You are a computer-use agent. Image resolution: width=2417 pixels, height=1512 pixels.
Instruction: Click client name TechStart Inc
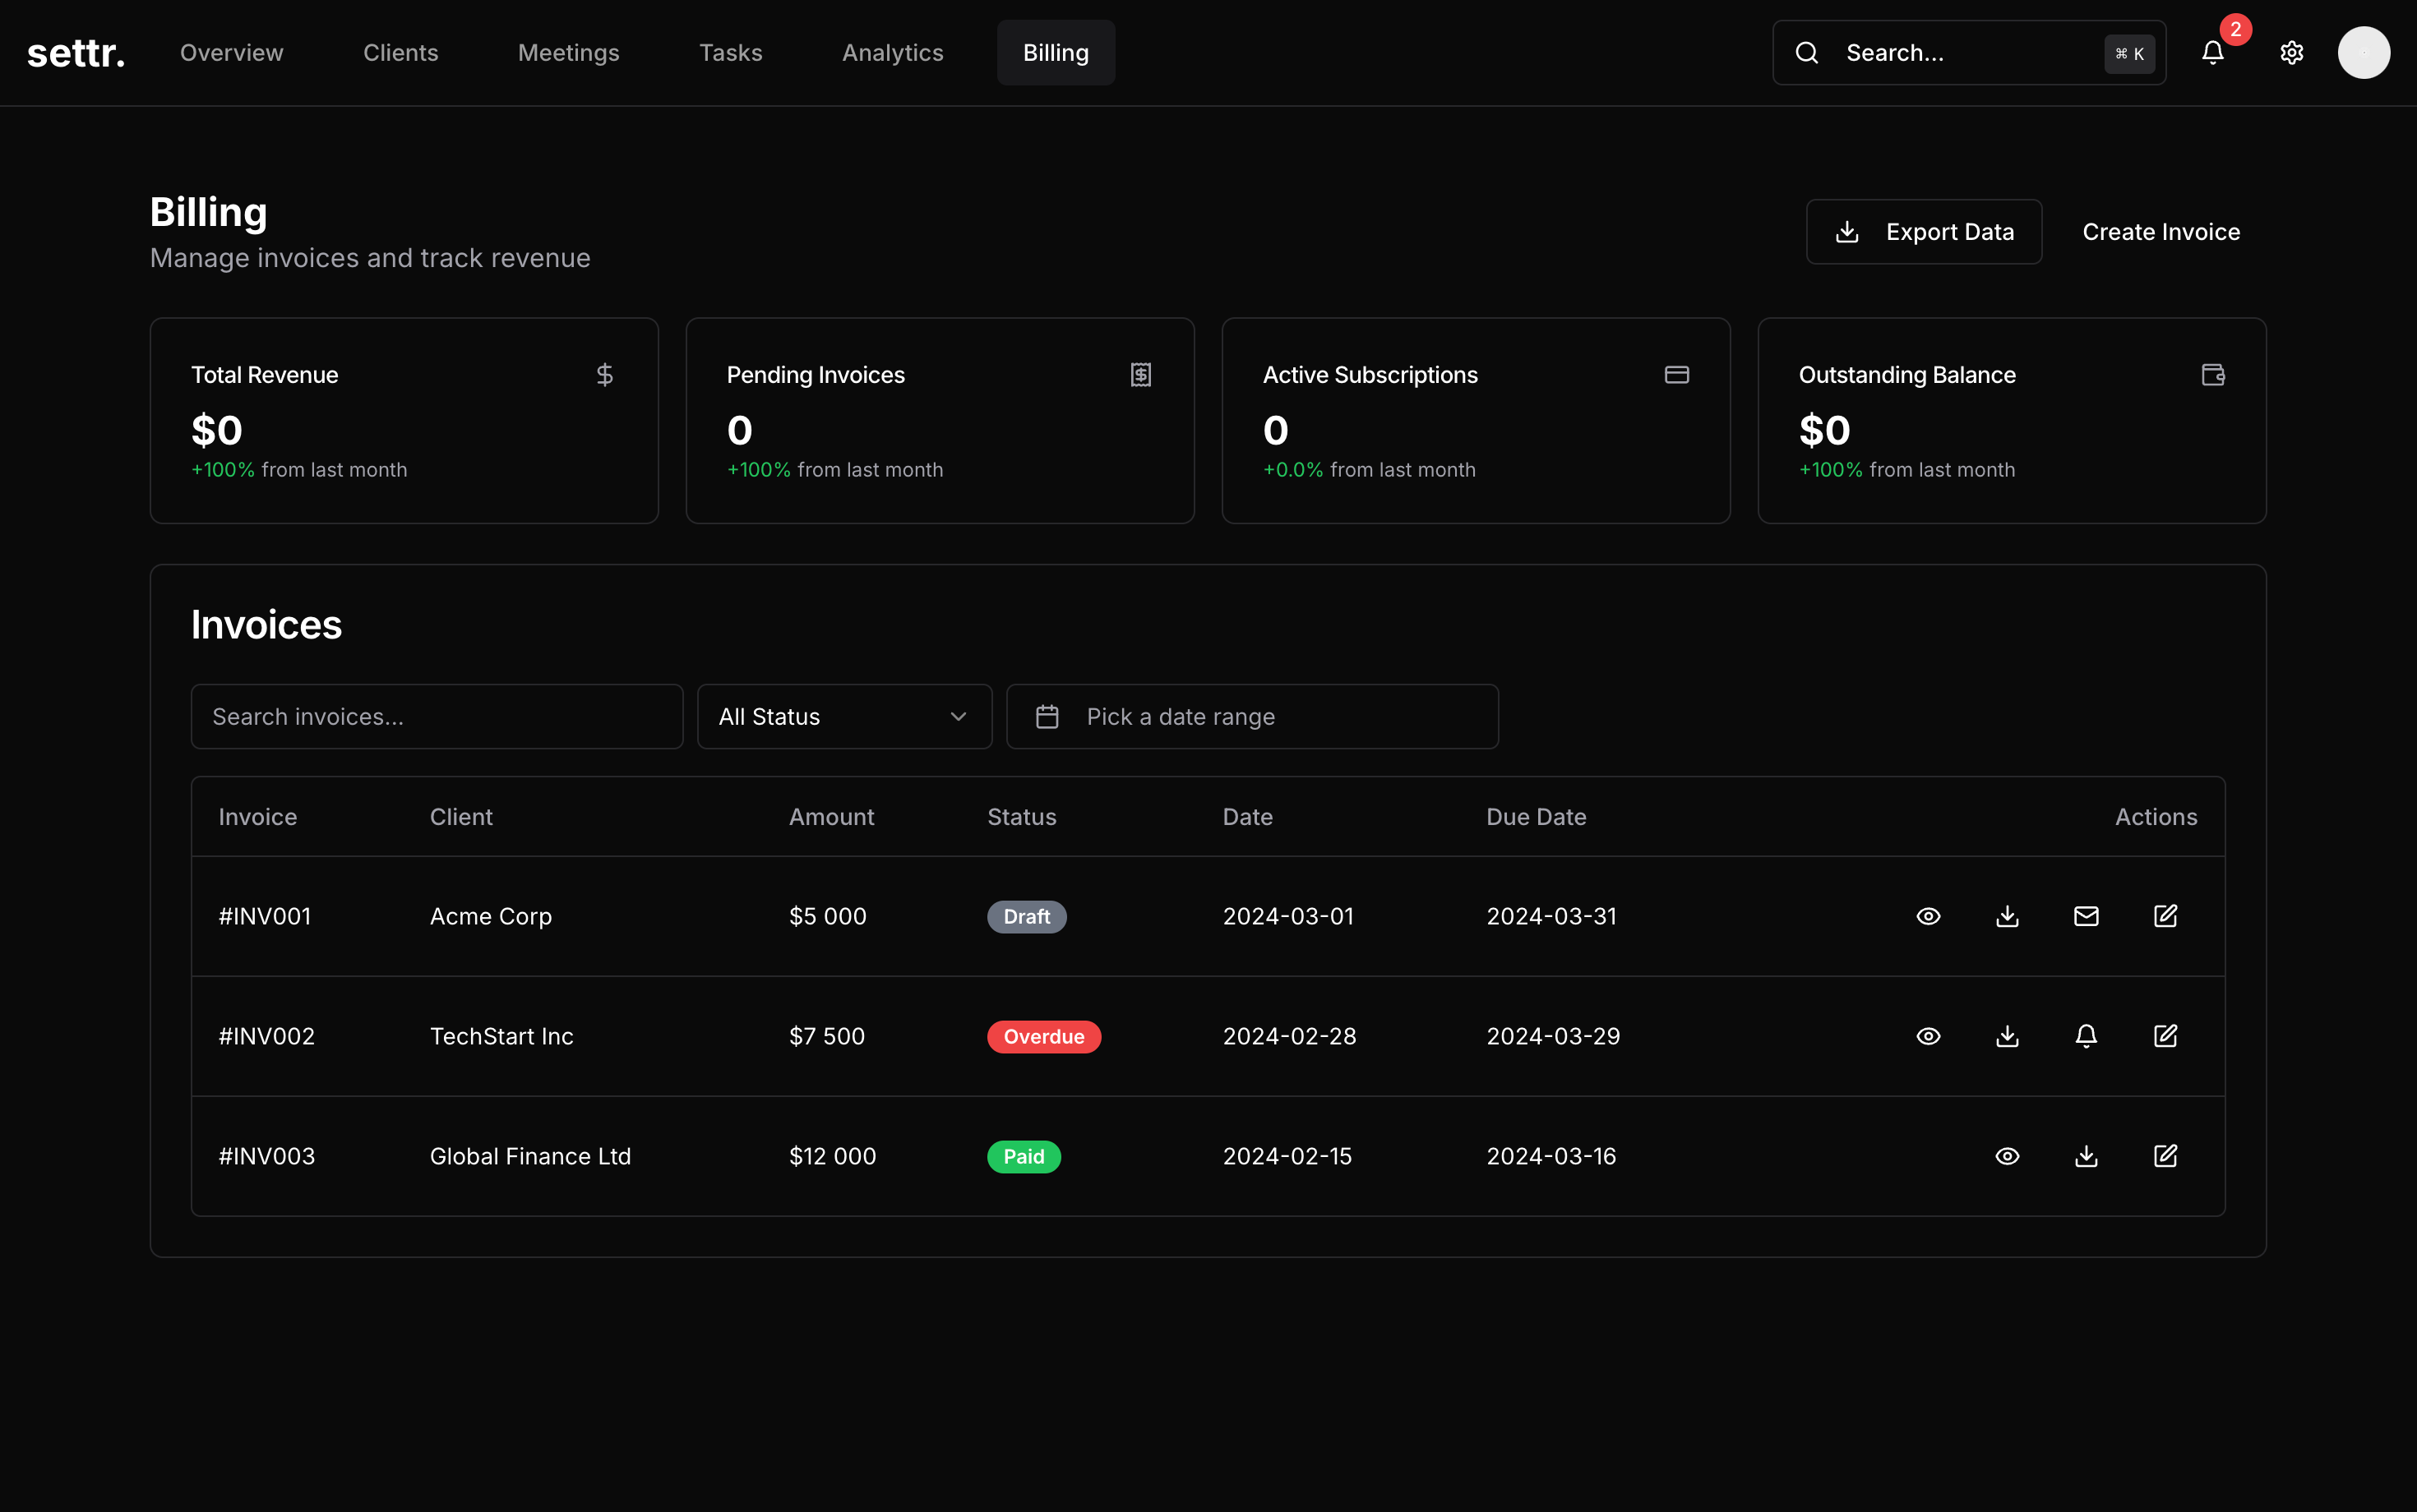point(501,1036)
